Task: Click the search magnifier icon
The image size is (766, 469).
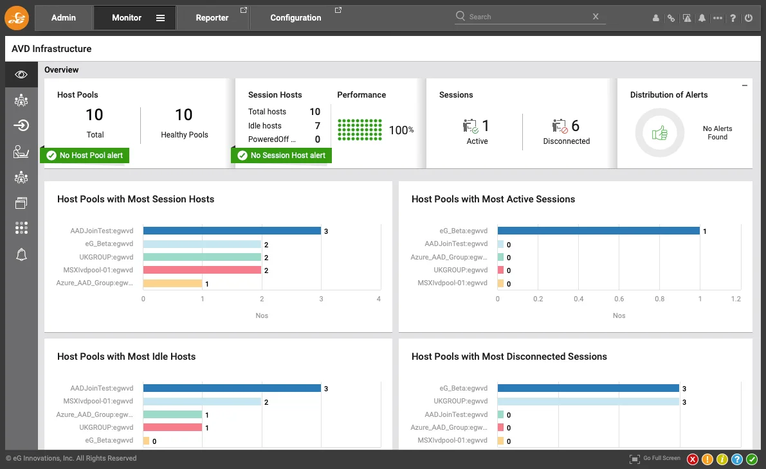Action: point(461,16)
